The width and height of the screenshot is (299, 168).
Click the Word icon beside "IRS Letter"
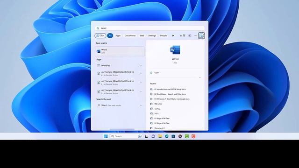(151, 104)
